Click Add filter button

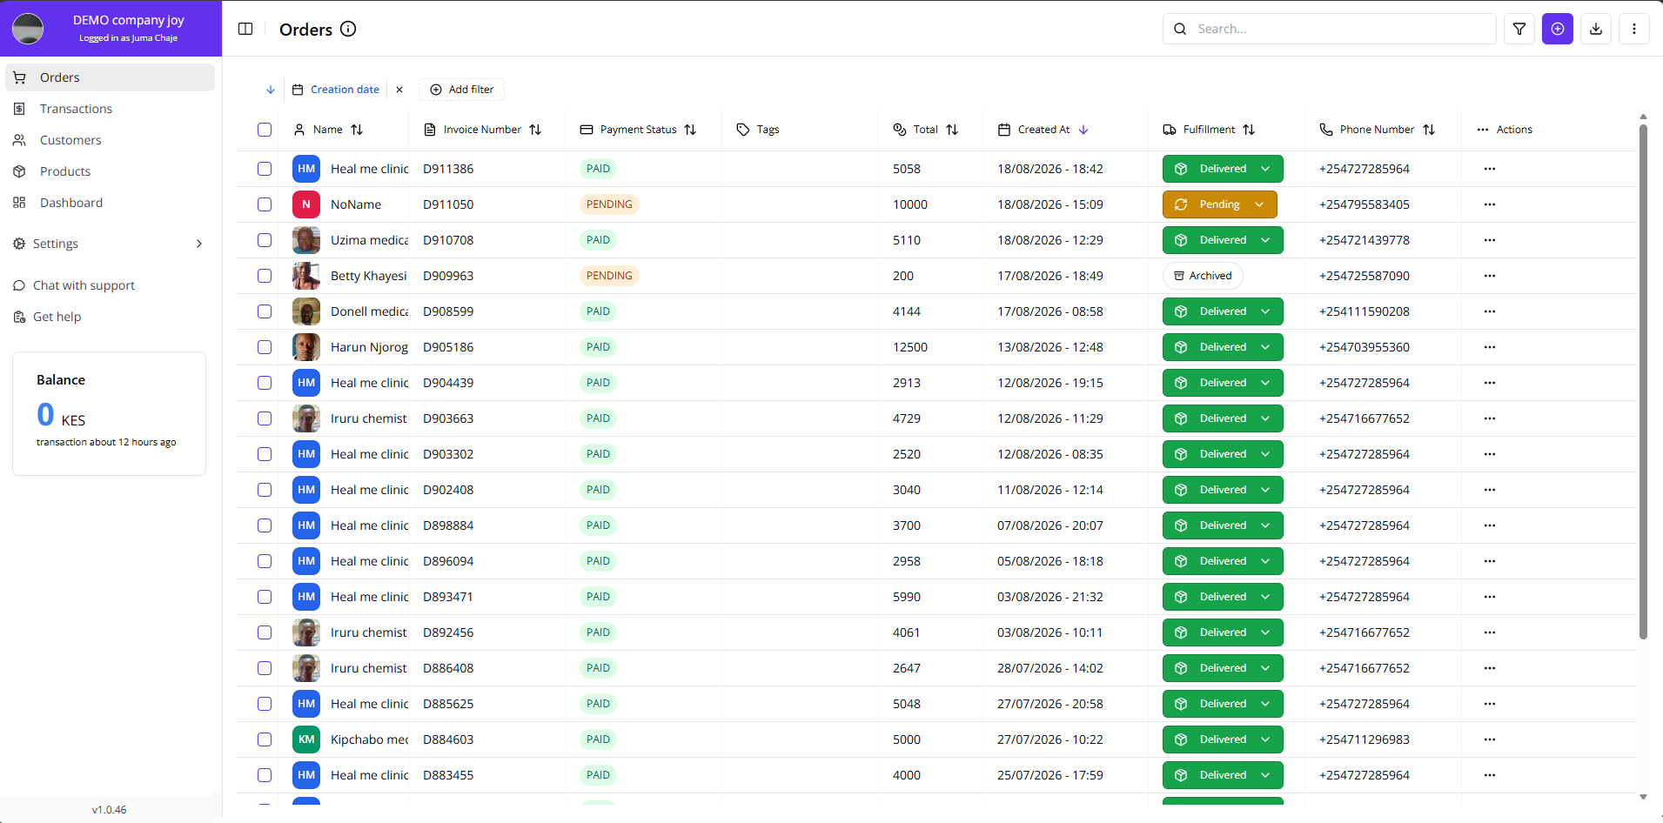pos(461,90)
